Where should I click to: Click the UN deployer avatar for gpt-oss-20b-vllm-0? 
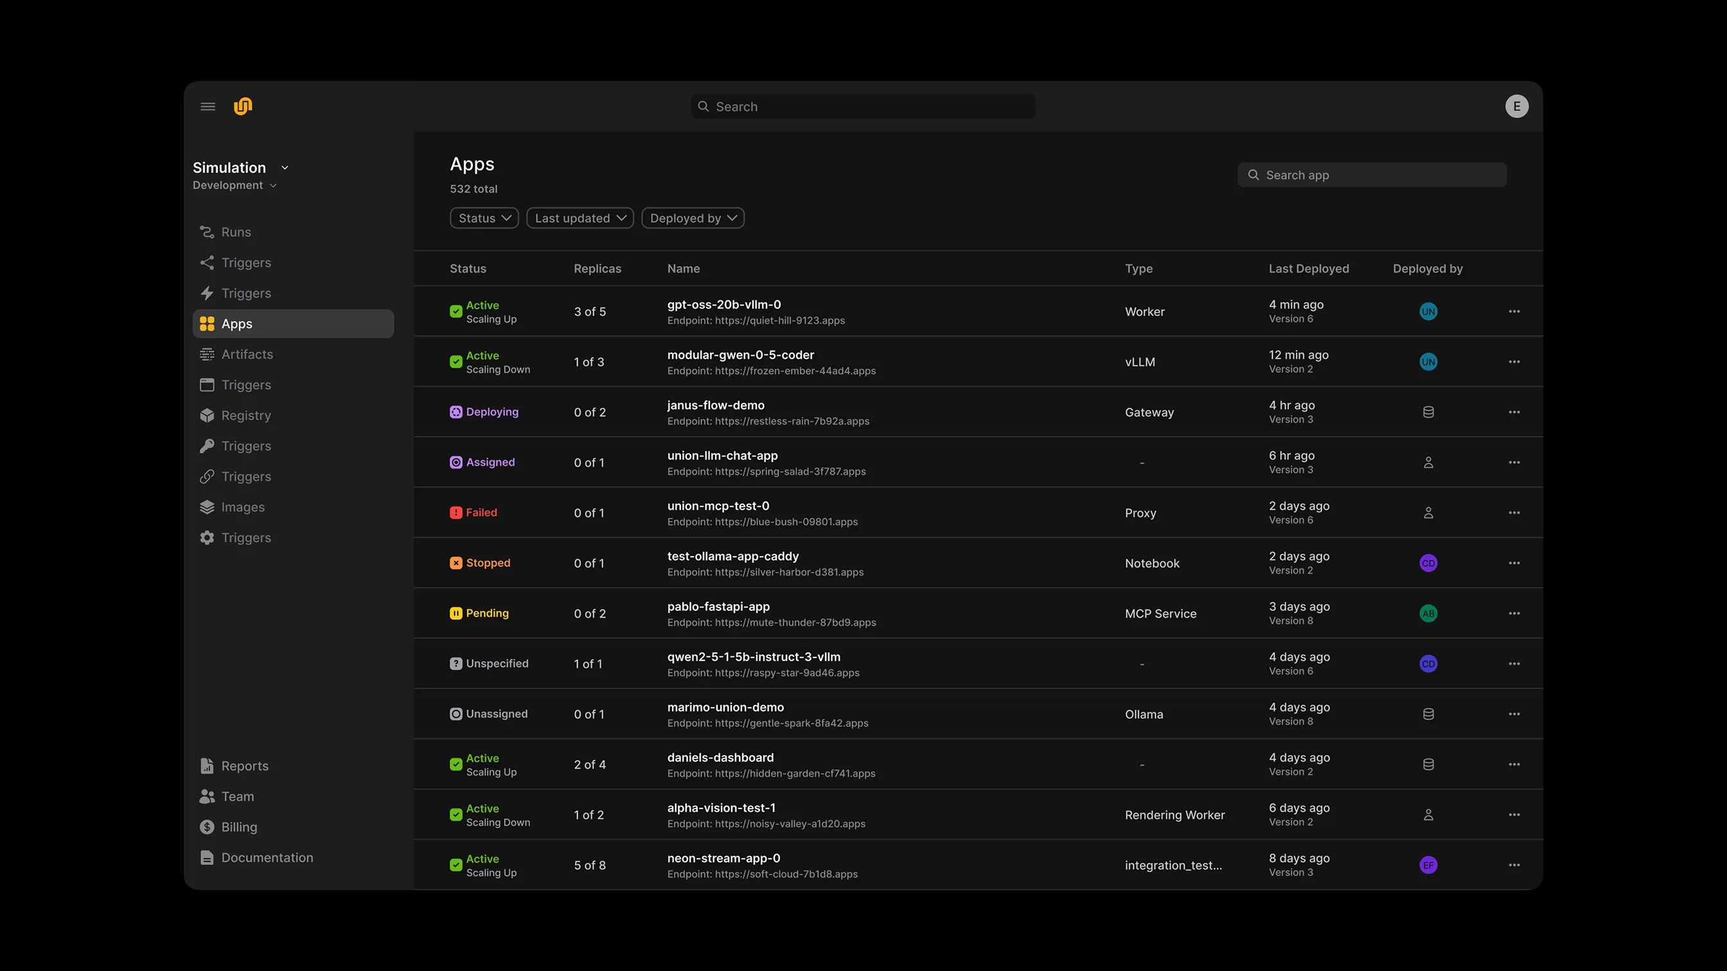[x=1428, y=311]
